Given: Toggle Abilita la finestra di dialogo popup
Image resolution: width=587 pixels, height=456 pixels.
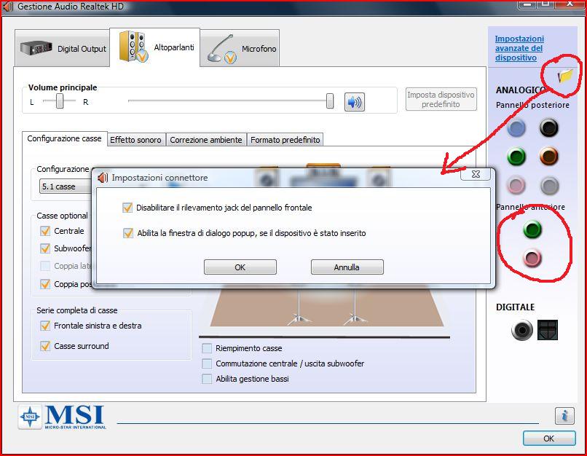Looking at the screenshot, I should coord(128,233).
